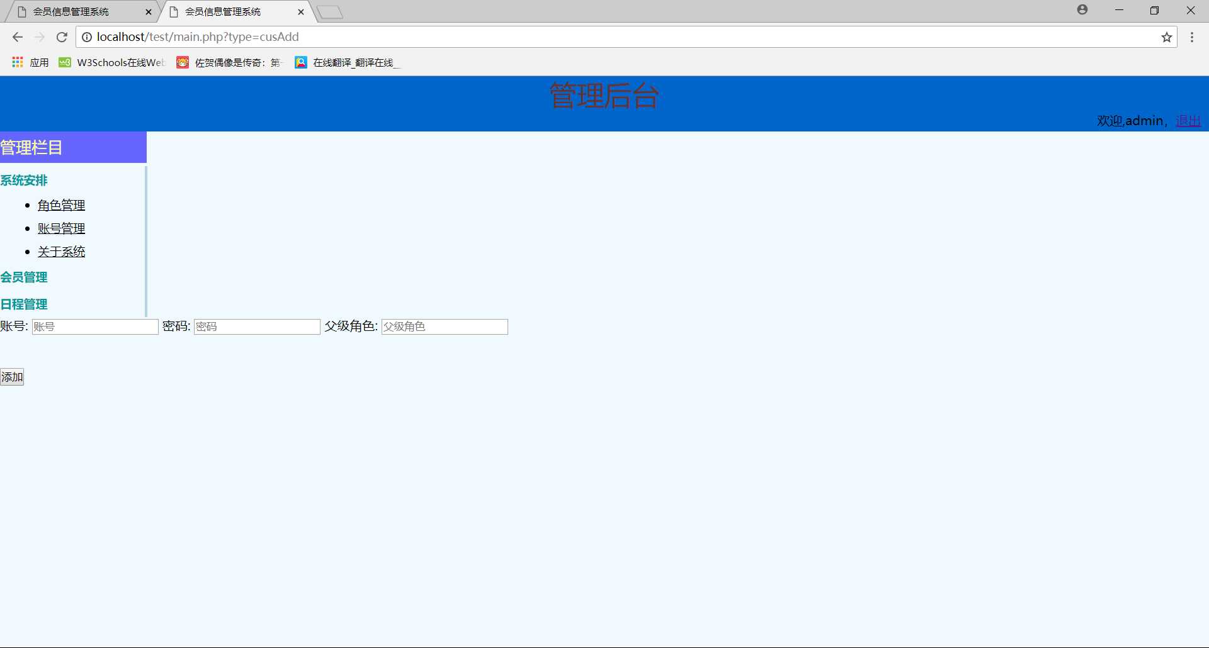Close the active second browser tab
The height and width of the screenshot is (648, 1209).
301,12
